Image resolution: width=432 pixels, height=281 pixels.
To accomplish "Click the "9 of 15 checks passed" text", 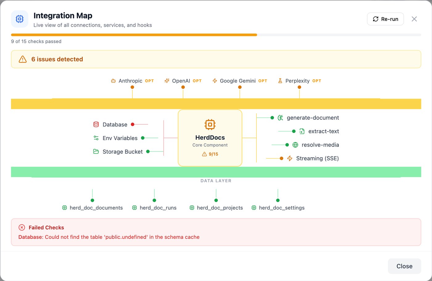I will pos(36,41).
